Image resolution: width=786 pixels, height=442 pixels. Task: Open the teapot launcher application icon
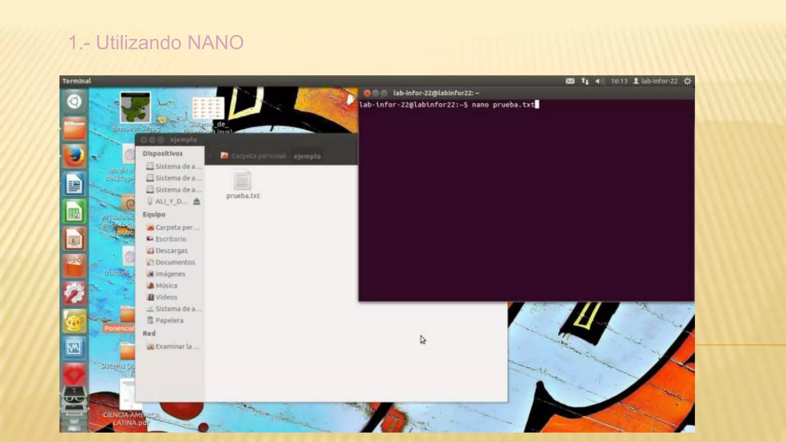click(x=74, y=321)
